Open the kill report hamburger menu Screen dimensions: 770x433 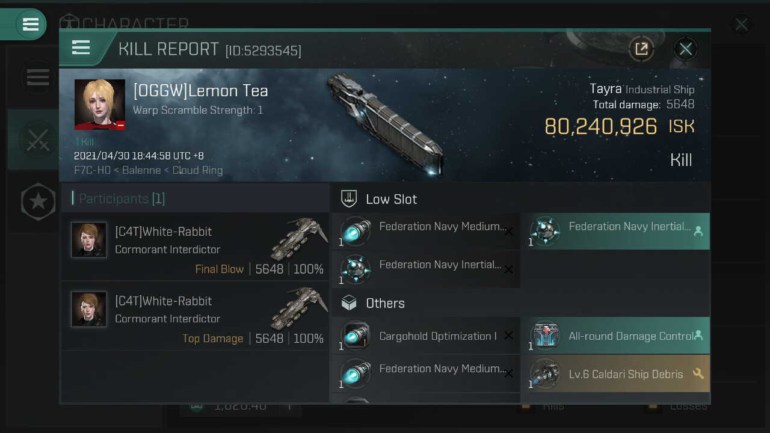pyautogui.click(x=81, y=48)
